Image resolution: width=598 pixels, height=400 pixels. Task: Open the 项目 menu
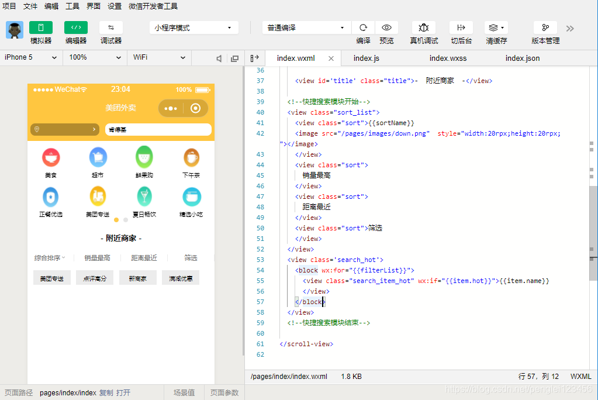(x=9, y=6)
